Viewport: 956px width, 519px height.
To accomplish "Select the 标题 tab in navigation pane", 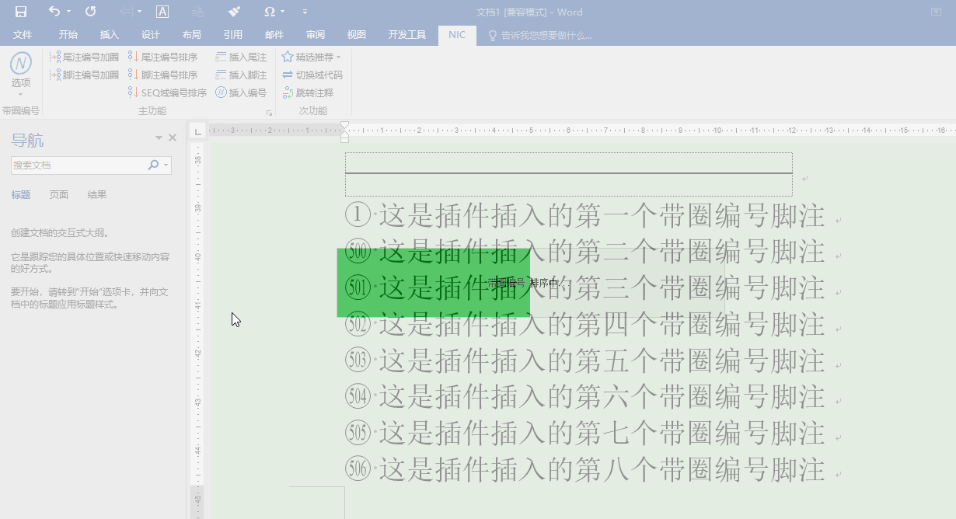I will tap(21, 195).
